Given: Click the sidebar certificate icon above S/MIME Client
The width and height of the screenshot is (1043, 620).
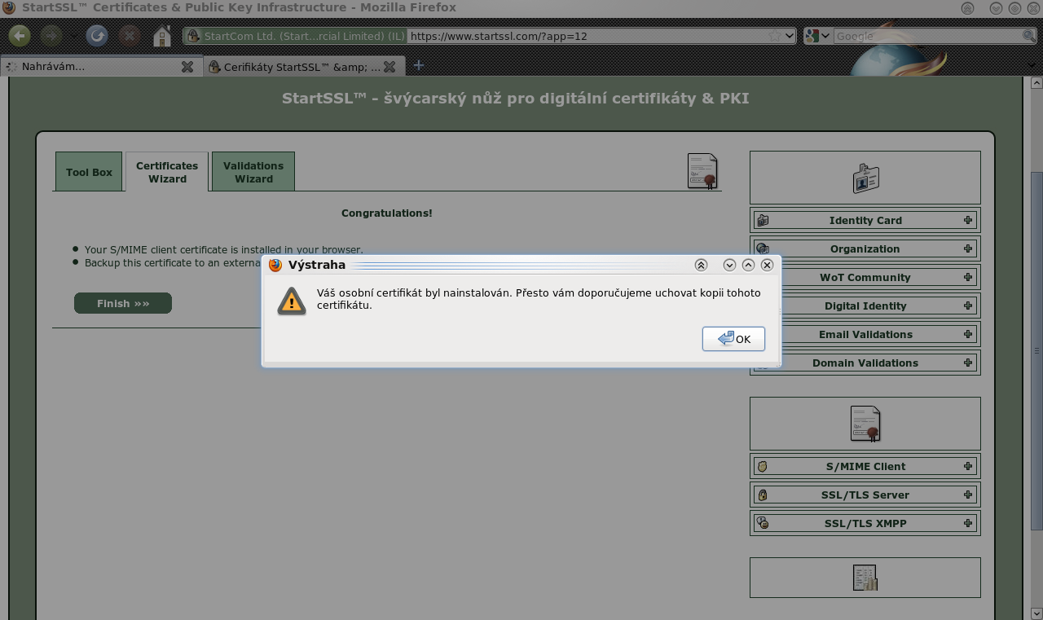Looking at the screenshot, I should coord(865,424).
